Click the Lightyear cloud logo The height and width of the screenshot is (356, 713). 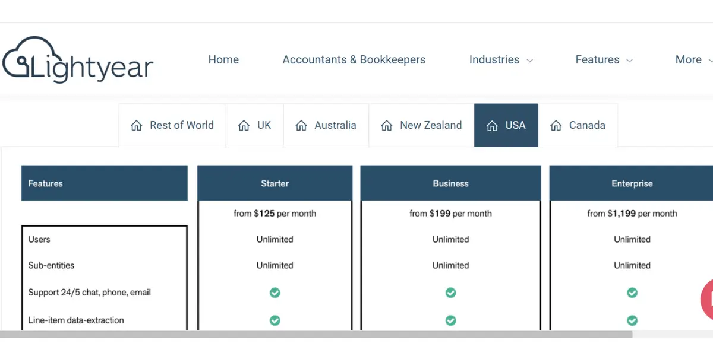(x=78, y=59)
